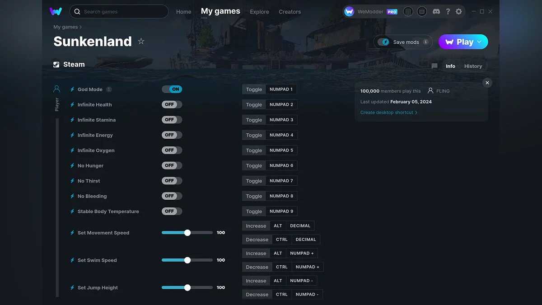The width and height of the screenshot is (542, 305).
Task: Click lightning icon next to No Thirst
Action: pos(72,181)
